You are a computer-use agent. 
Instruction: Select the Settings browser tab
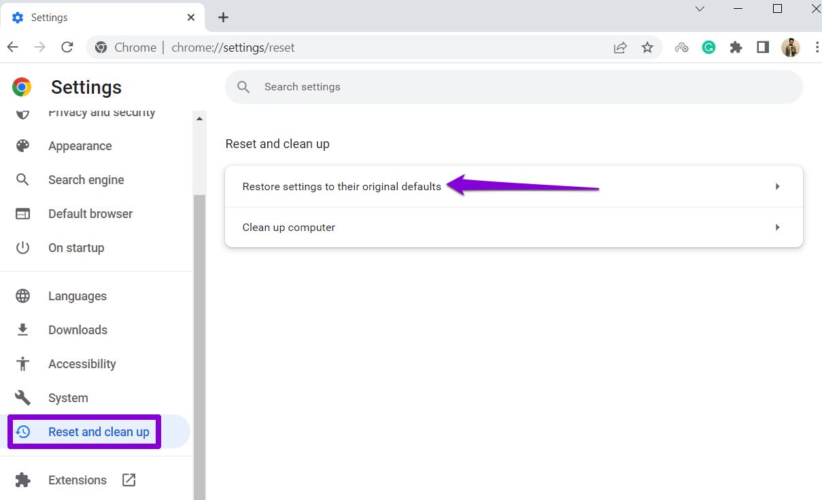[103, 18]
